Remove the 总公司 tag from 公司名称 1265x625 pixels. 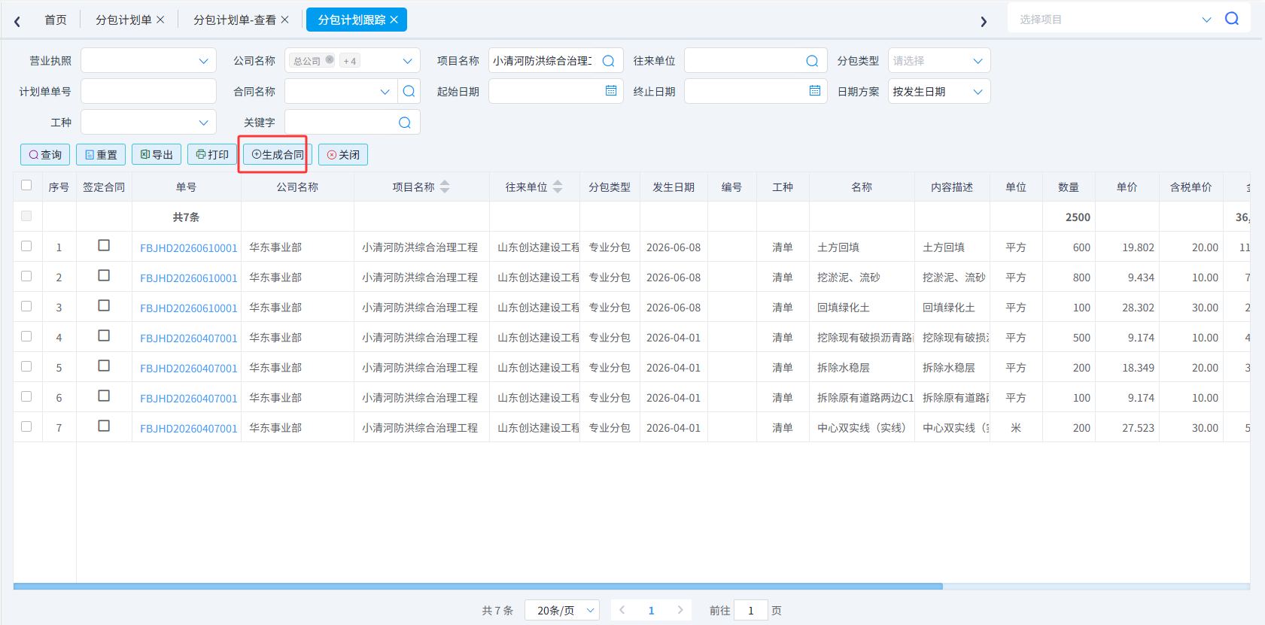(x=330, y=60)
